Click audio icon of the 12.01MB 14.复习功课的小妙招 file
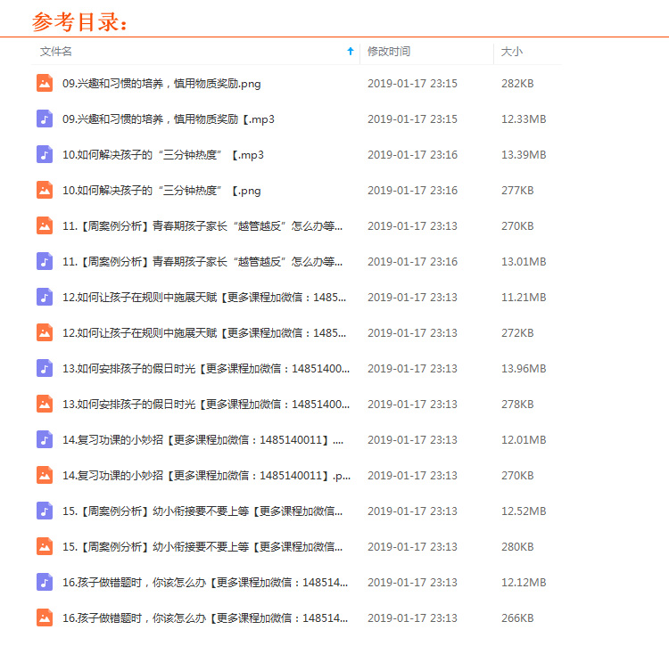Screen dimensions: 669x646 point(45,439)
